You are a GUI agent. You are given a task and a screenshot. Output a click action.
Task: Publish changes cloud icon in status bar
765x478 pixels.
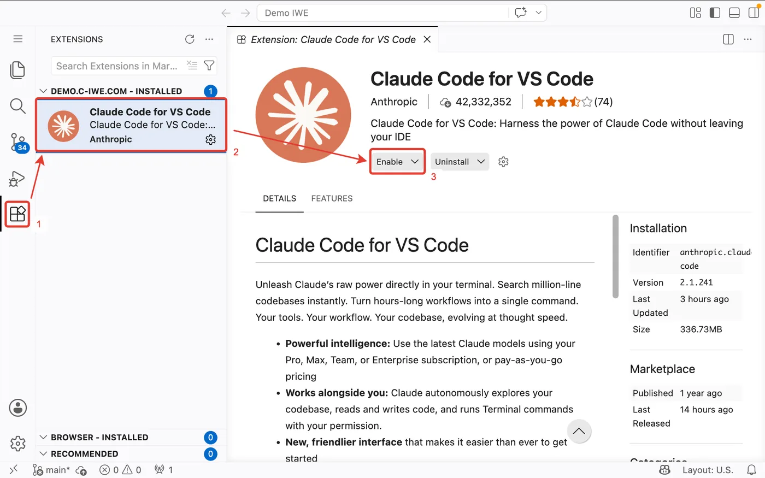[81, 470]
